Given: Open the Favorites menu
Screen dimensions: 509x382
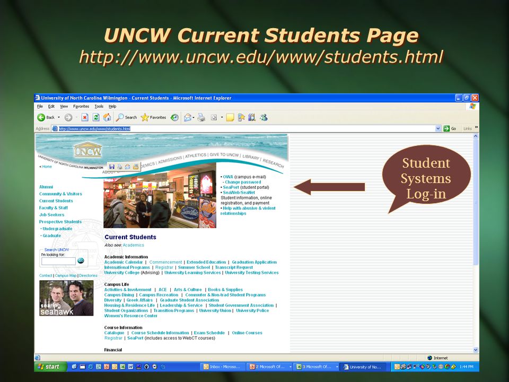Looking at the screenshot, I should click(x=81, y=106).
